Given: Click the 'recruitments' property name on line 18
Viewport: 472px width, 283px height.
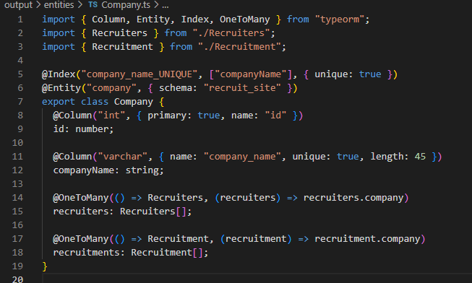Looking at the screenshot, I should [87, 253].
